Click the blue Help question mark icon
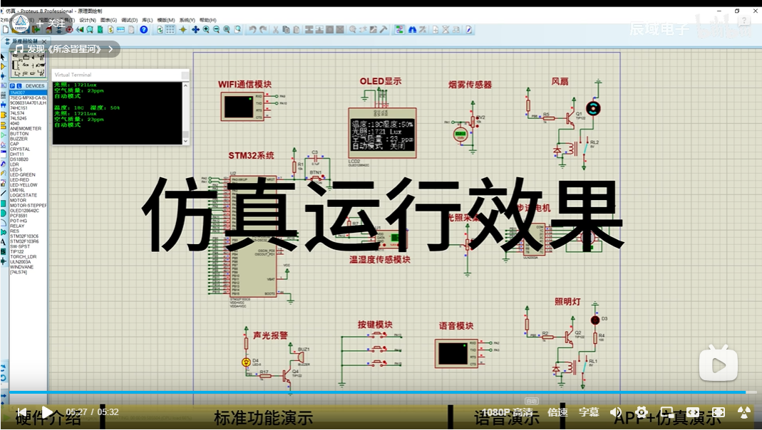 pos(143,30)
